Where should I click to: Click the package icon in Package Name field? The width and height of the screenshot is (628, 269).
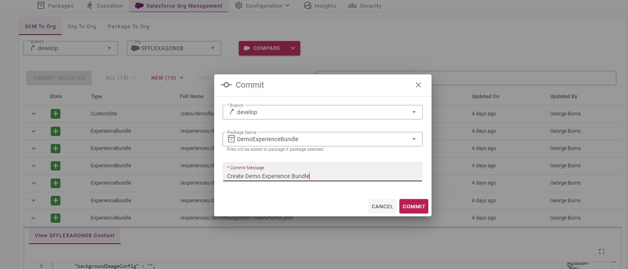click(231, 139)
